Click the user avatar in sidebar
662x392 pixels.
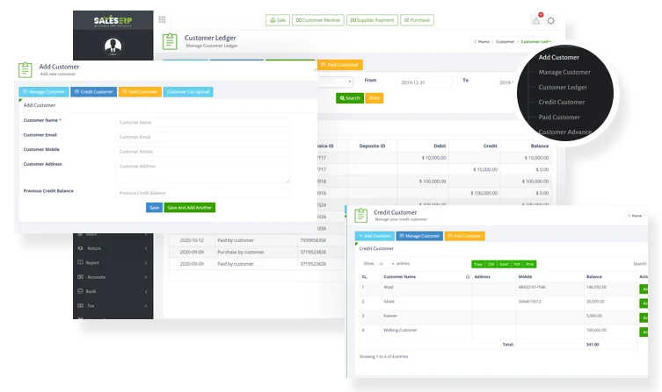point(113,46)
